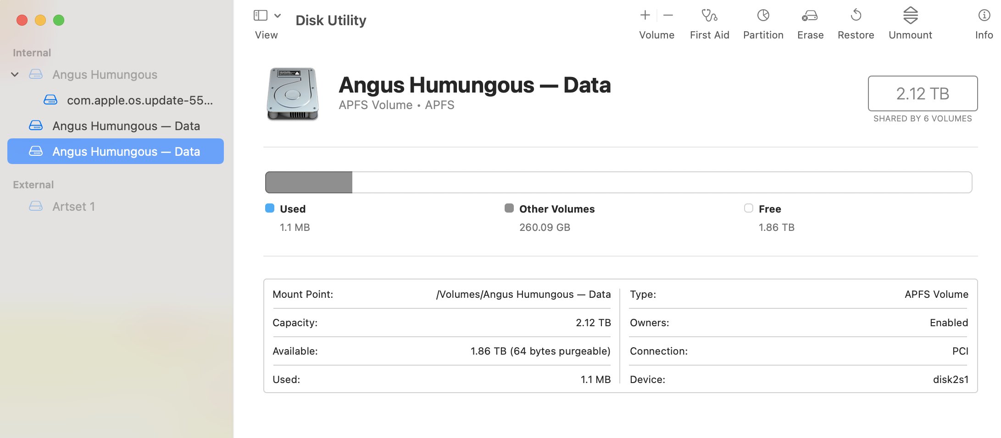Screen dimensions: 1001x438
Task: Click '1.1 MB' in the Used table row
Action: [595, 379]
